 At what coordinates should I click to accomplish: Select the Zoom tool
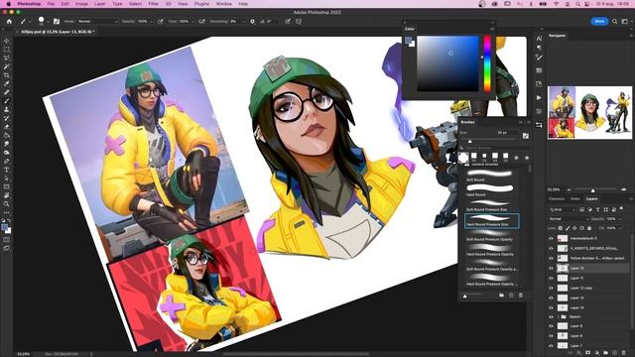(7, 204)
